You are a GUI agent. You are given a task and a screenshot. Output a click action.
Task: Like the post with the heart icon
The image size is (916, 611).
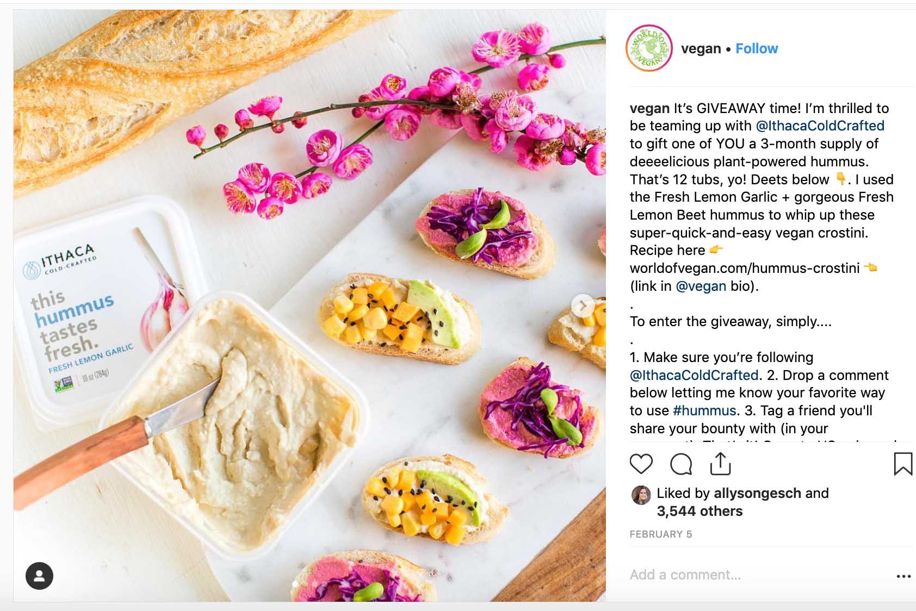[x=641, y=464]
